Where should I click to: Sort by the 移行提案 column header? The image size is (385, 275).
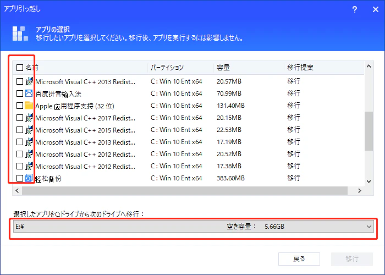click(x=300, y=68)
